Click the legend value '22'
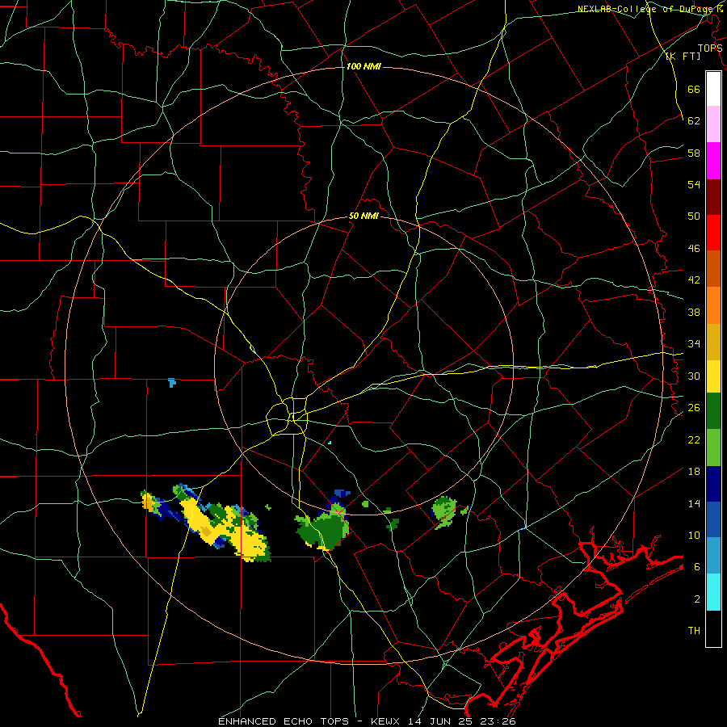The height and width of the screenshot is (727, 727). point(694,439)
